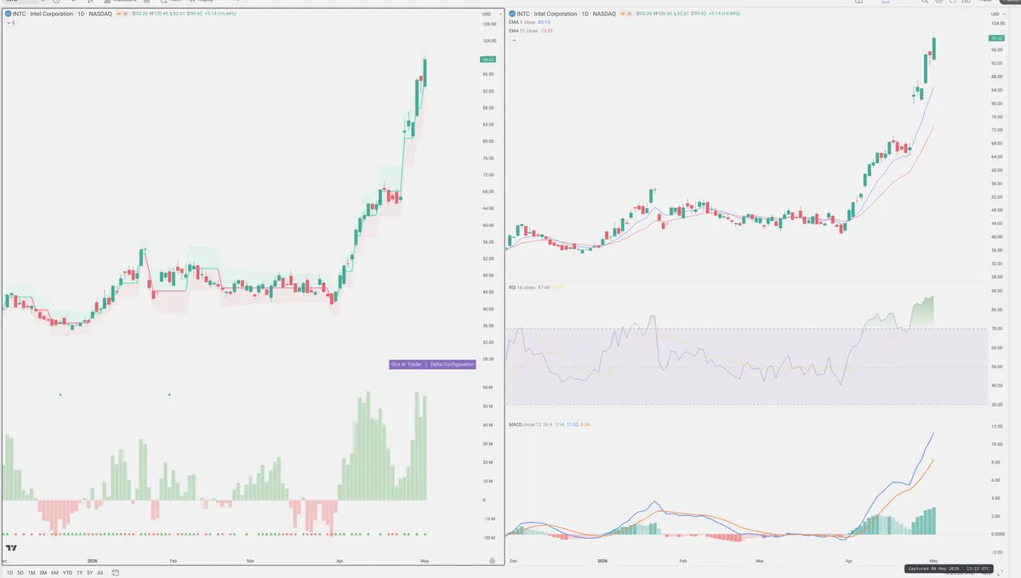This screenshot has width=1021, height=578.
Task: Select the 6M time range
Action: tap(54, 573)
